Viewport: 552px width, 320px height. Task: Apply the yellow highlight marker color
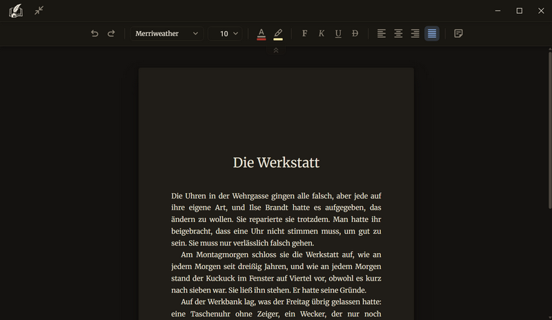[x=278, y=34]
